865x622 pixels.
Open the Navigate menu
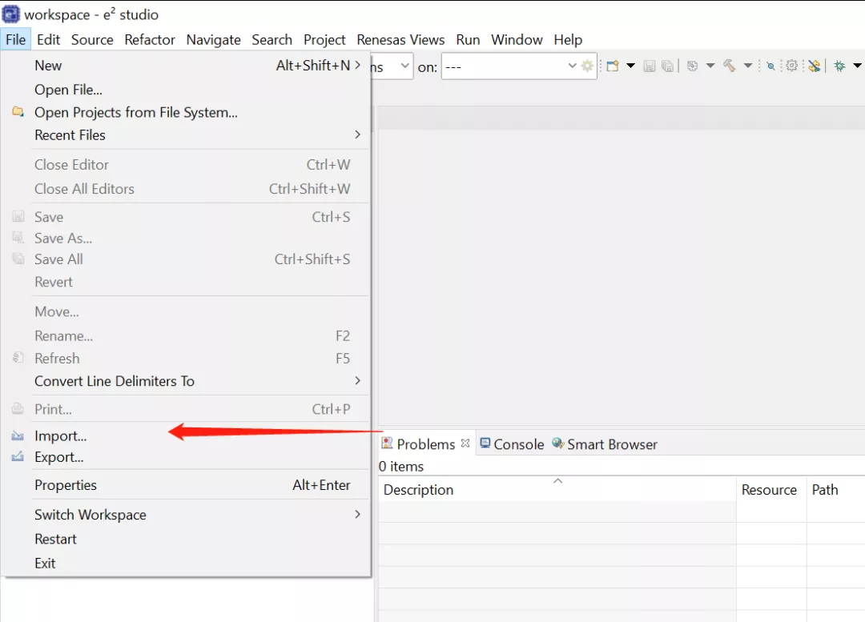coord(214,40)
